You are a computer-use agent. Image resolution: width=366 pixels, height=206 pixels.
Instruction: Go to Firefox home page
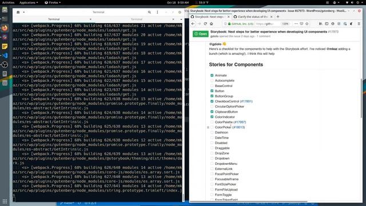click(211, 23)
